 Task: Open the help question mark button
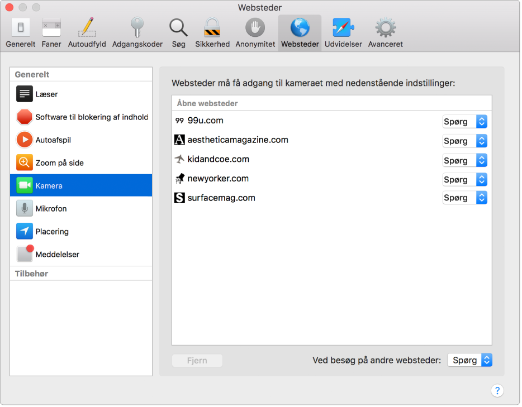click(497, 391)
